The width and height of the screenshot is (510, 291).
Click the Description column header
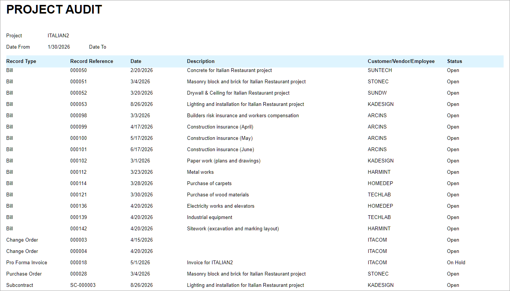click(201, 61)
